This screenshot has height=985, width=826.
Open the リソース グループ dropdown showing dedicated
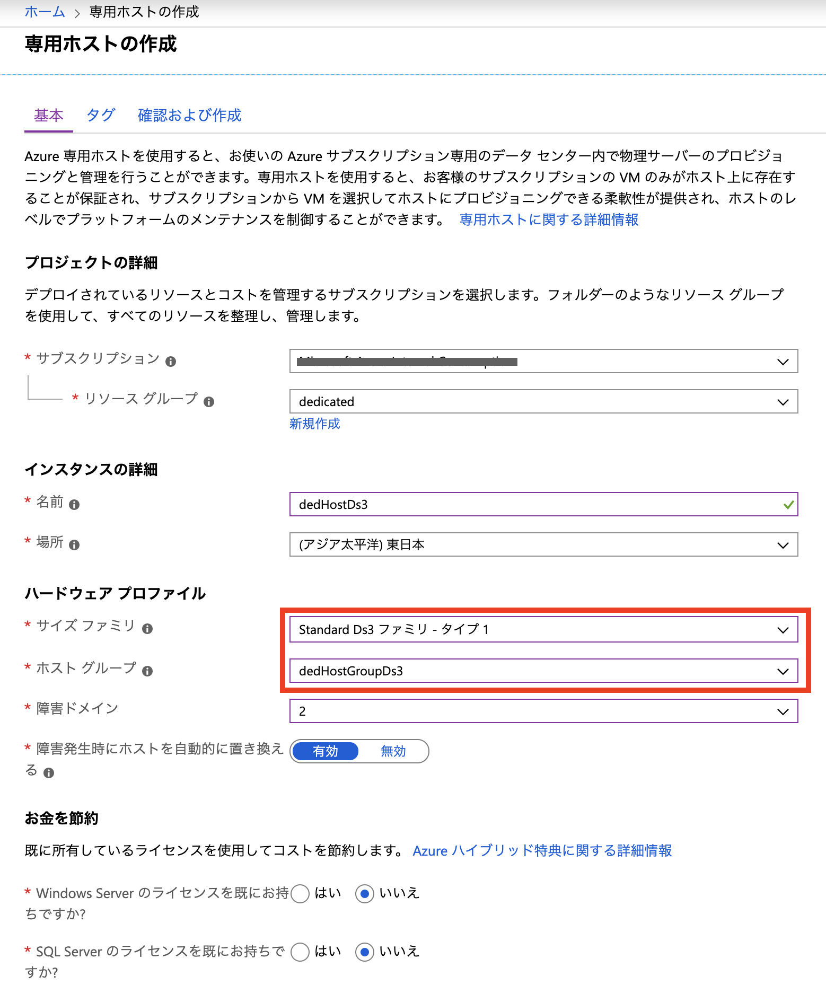pyautogui.click(x=543, y=402)
